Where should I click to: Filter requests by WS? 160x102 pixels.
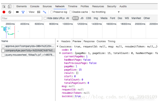pyautogui.click(x=127, y=18)
